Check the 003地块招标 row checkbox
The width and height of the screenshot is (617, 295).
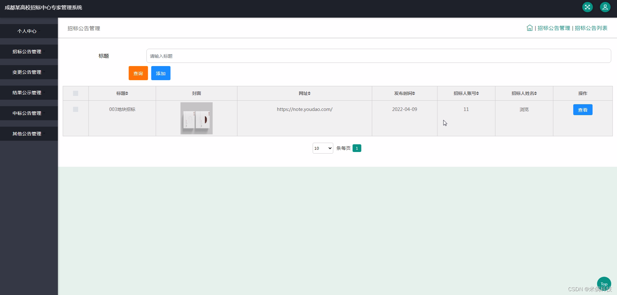(x=76, y=109)
